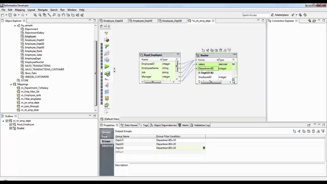Collapse m_rtr_emp_dept node in Outline
327x184 pixels.
coord(3,121)
